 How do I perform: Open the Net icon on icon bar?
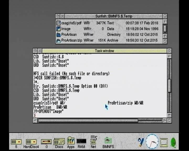93,141
